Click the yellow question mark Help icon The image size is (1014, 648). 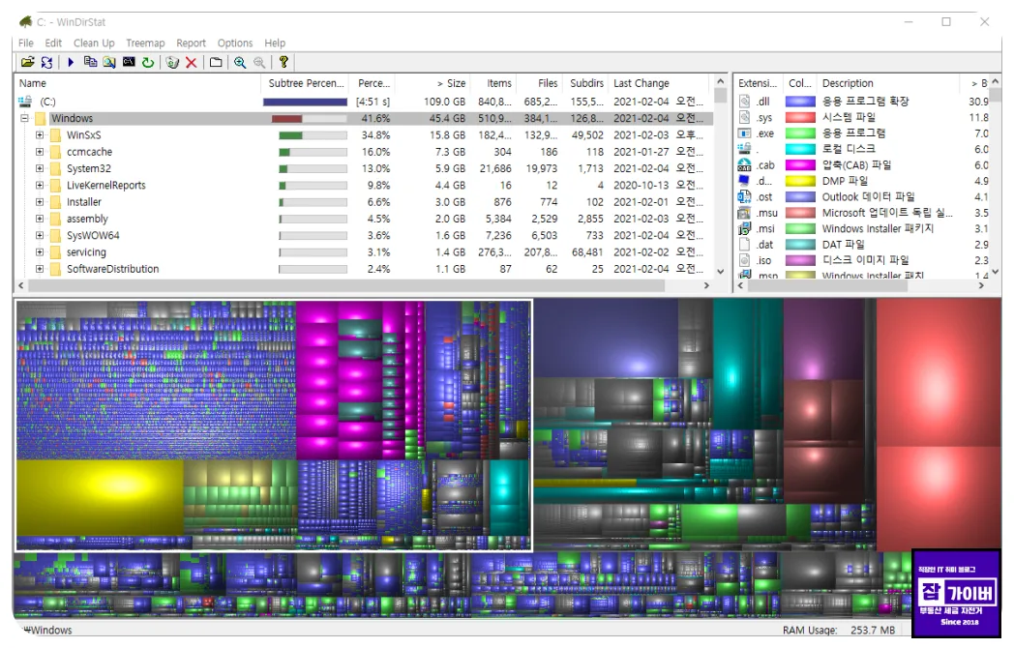point(283,62)
